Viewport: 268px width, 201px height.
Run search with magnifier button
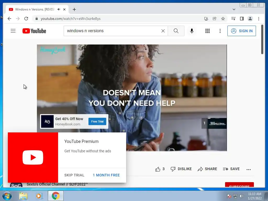[176, 31]
